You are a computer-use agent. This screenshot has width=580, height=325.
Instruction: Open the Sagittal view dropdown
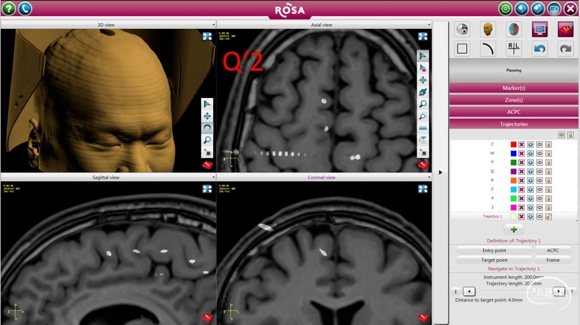214,177
